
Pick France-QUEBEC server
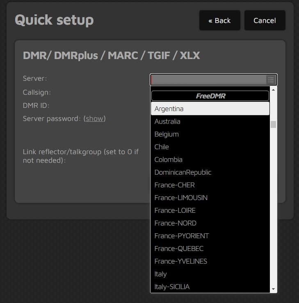(210, 249)
